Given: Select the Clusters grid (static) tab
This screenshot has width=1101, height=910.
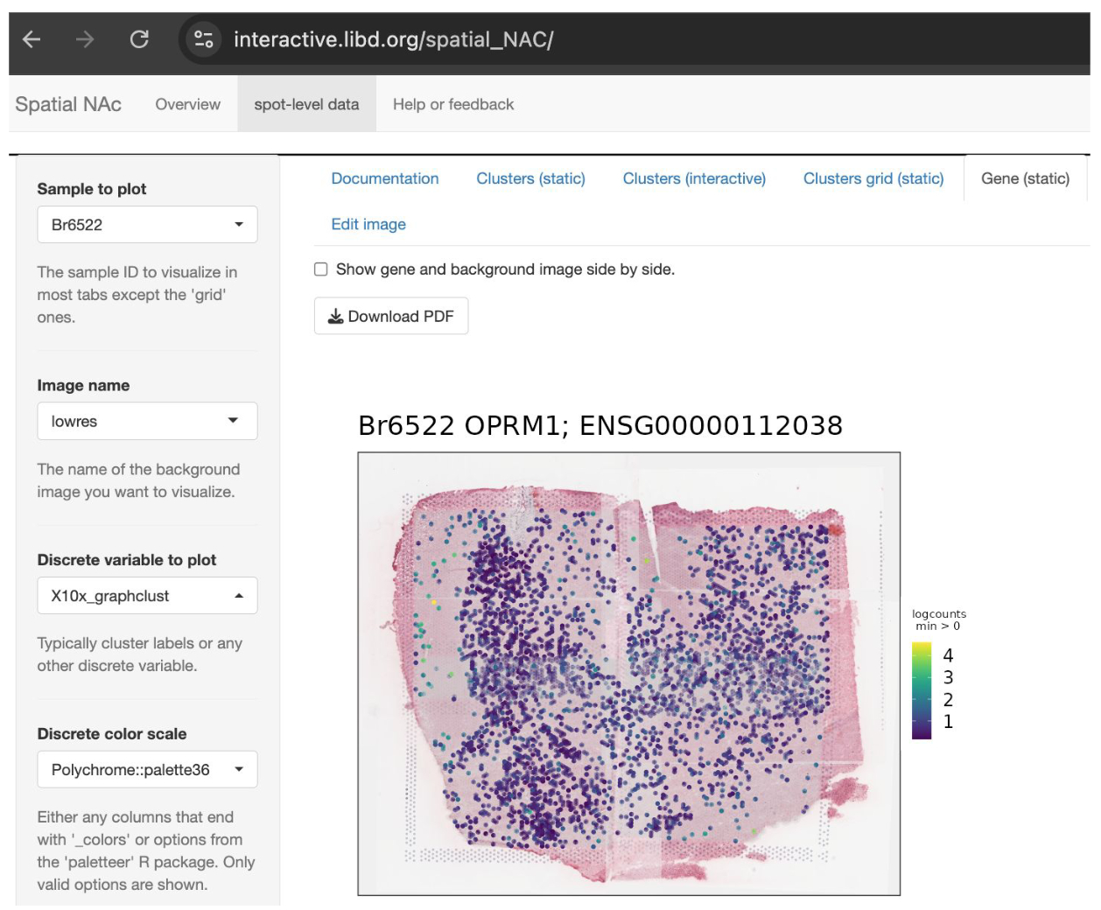Looking at the screenshot, I should pyautogui.click(x=873, y=178).
